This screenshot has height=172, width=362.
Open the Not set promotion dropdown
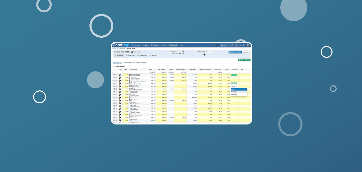(x=234, y=86)
